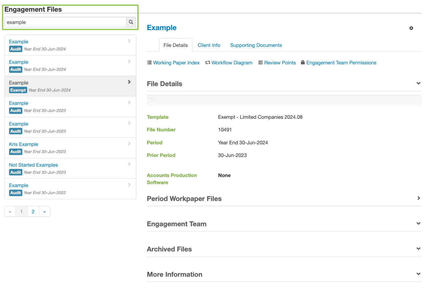Open the Supporting Documents tab

tap(256, 45)
